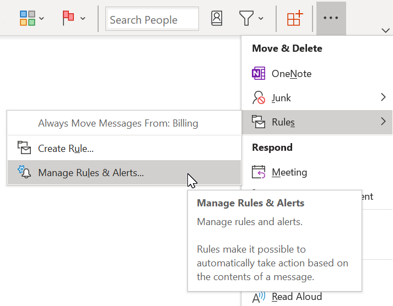Expand the Junk submenu arrow
Screen dimensions: 393x306
pos(383,97)
